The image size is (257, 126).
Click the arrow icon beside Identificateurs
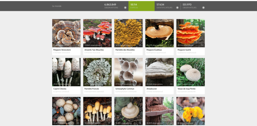(x=177, y=7)
